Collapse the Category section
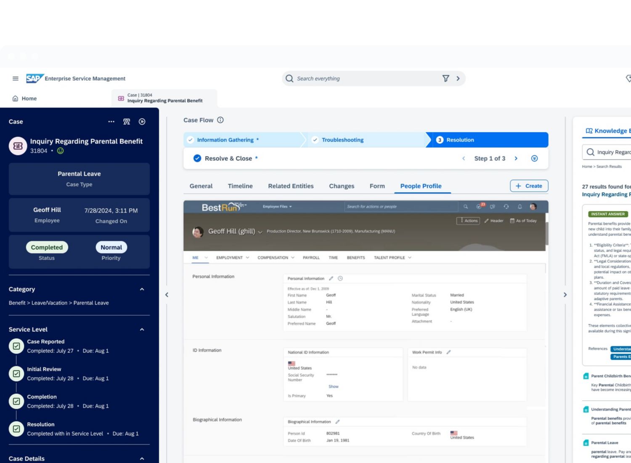The image size is (631, 463). [142, 289]
